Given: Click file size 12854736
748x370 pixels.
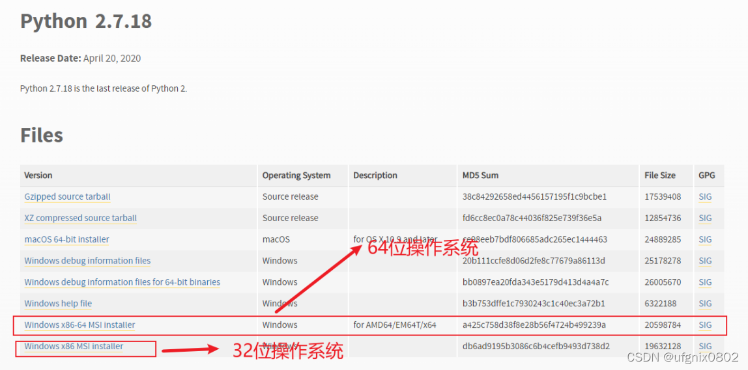Looking at the screenshot, I should 663,218.
